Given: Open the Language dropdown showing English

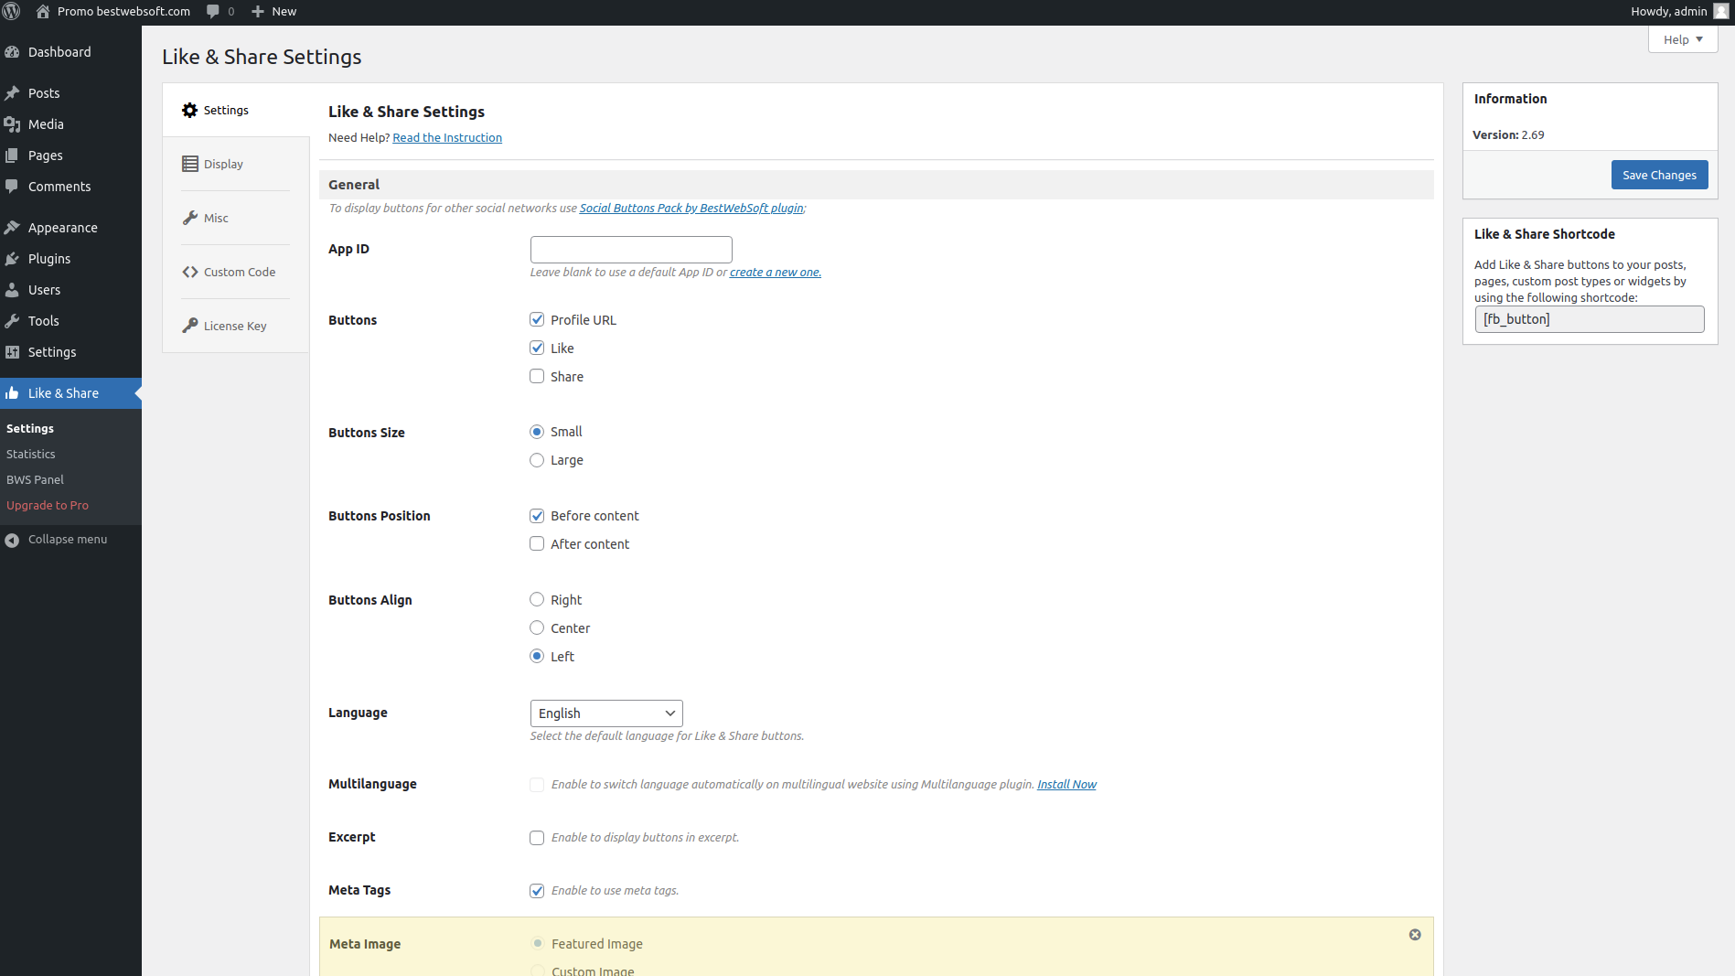Looking at the screenshot, I should 606,713.
